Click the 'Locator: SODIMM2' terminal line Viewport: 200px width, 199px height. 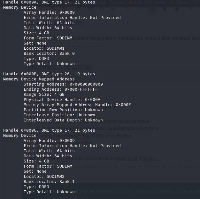[x=44, y=177]
